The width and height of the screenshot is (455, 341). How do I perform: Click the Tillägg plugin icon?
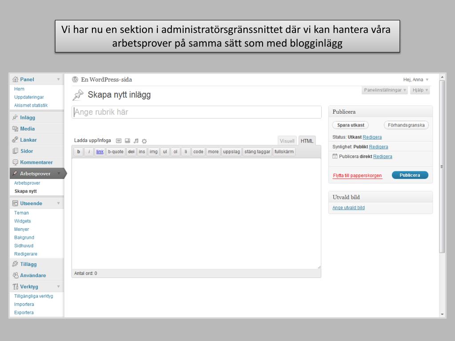(x=15, y=264)
